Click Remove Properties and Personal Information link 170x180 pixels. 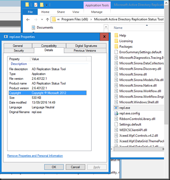pyautogui.click(x=35, y=156)
